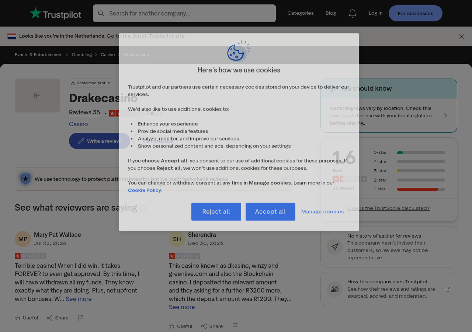Open the Blog menu item

(331, 13)
